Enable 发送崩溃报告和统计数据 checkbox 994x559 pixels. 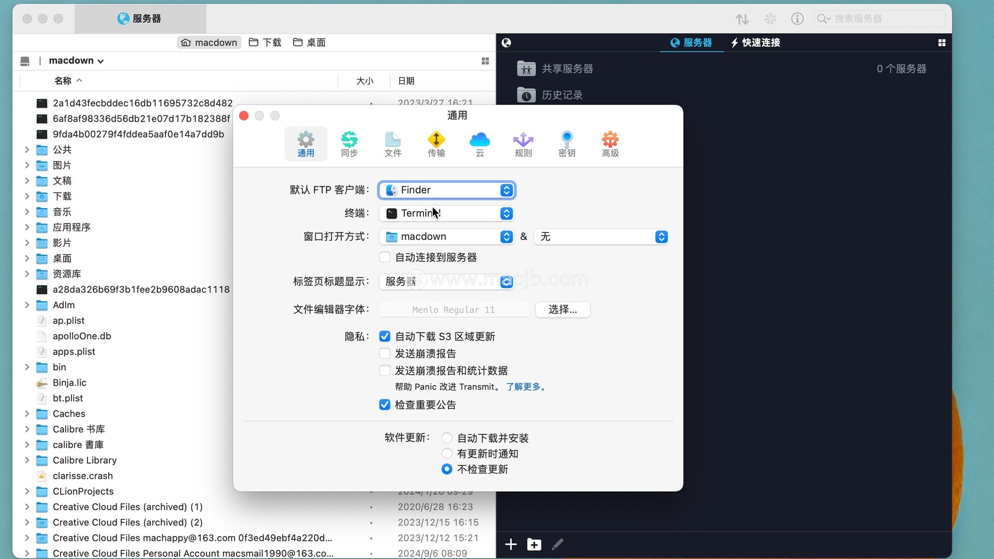click(x=385, y=371)
